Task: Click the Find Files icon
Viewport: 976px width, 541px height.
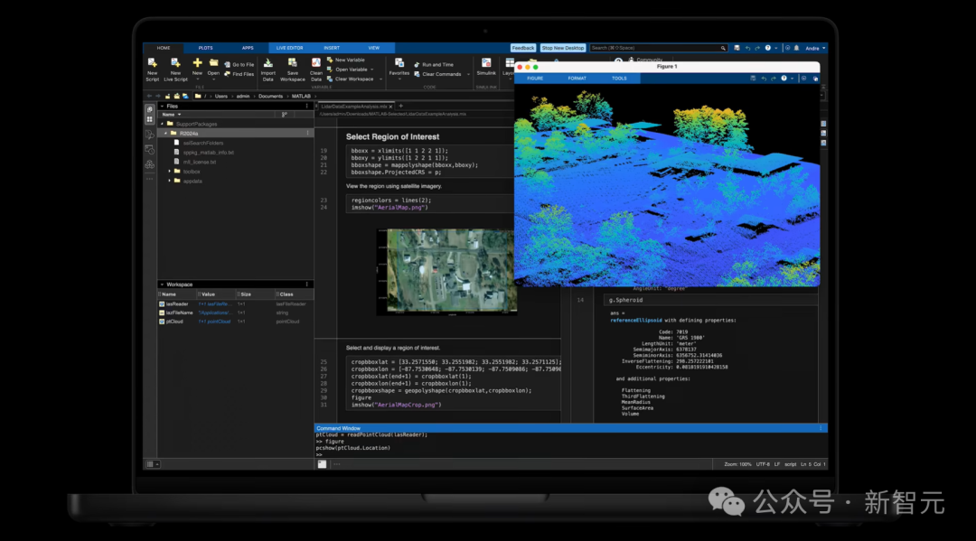Action: point(228,74)
